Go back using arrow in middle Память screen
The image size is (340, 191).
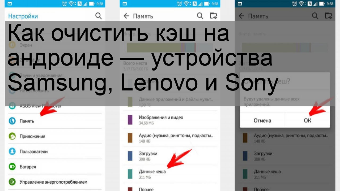pos(126,16)
